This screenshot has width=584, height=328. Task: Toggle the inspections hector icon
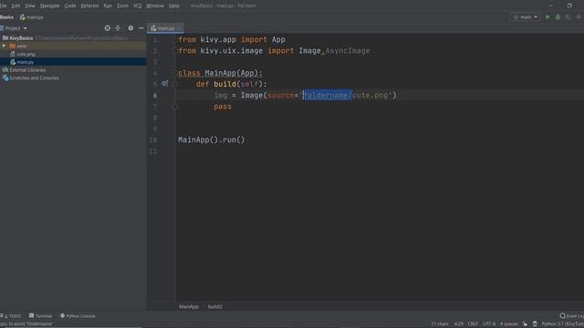535,324
